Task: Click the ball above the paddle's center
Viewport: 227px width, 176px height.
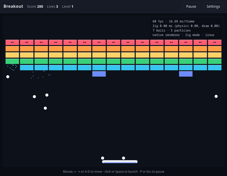Action: [x=124, y=158]
